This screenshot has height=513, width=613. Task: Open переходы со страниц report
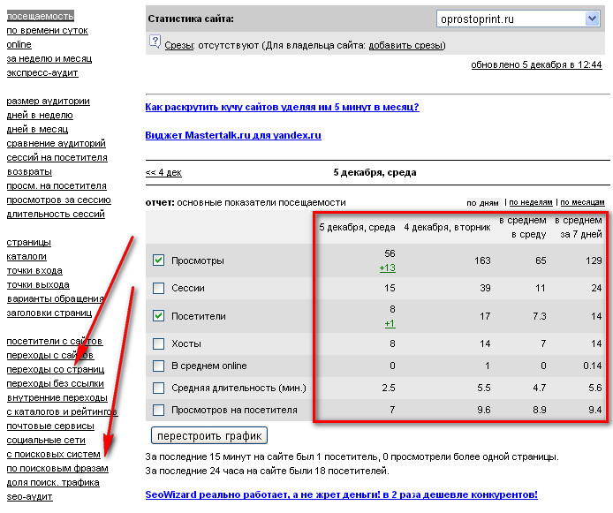(56, 370)
